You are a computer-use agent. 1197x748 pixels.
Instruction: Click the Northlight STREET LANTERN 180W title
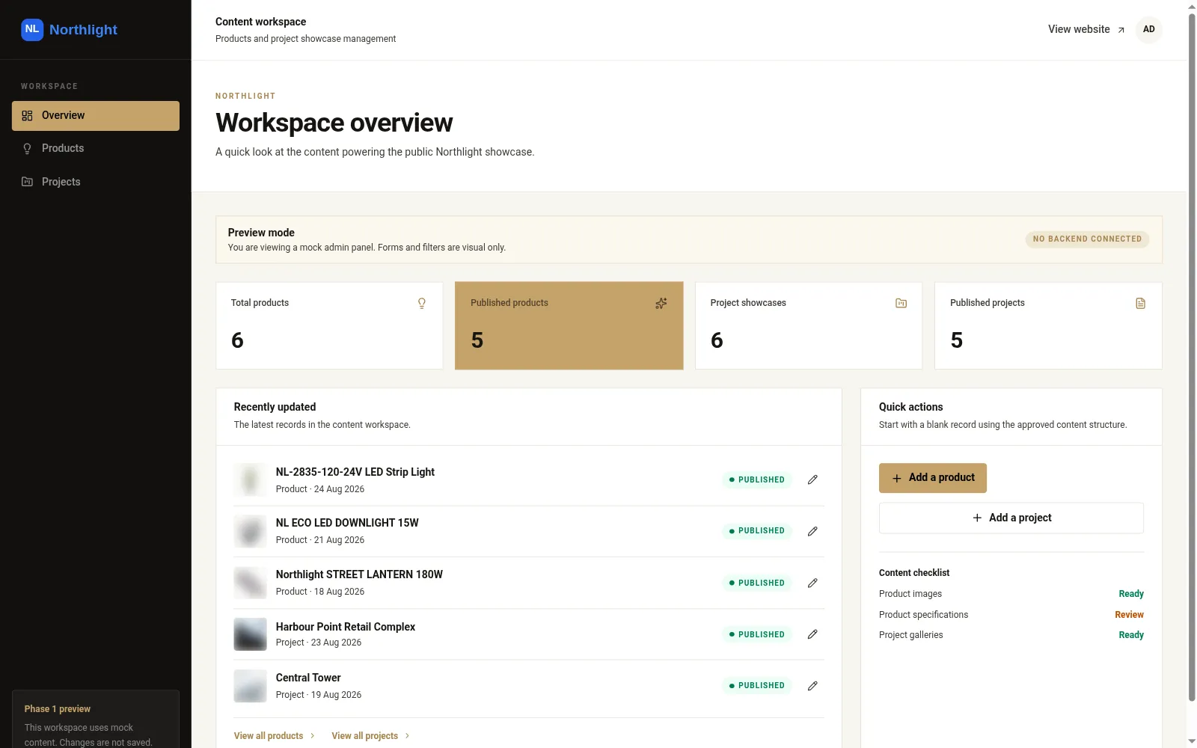pos(359,574)
